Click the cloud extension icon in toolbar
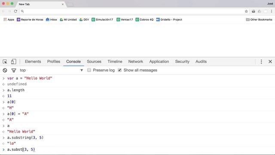This screenshot has height=155, width=275. [260, 11]
